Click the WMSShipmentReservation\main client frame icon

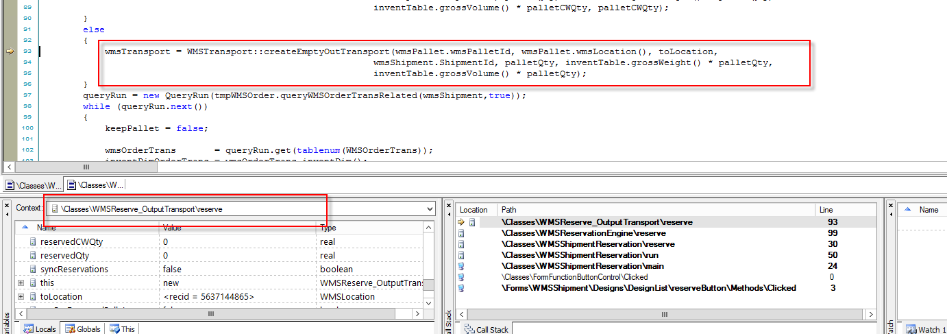(x=461, y=266)
